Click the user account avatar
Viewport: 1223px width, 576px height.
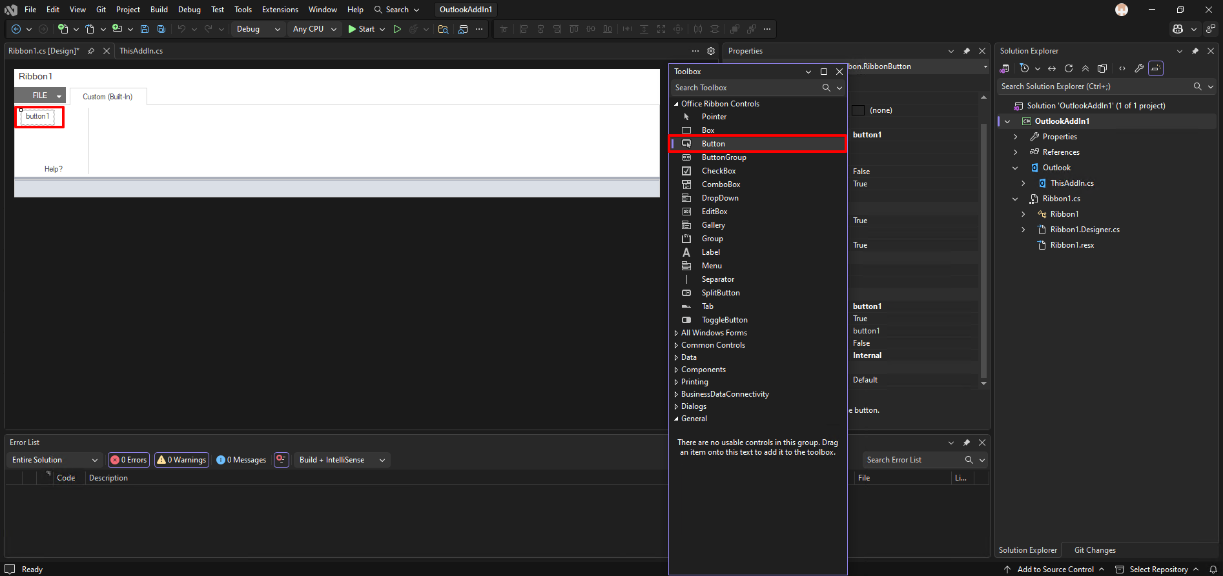(1122, 10)
